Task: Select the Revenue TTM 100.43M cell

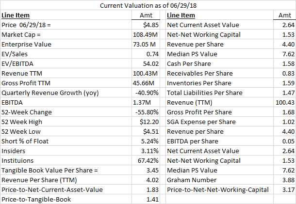Action: [x=146, y=73]
